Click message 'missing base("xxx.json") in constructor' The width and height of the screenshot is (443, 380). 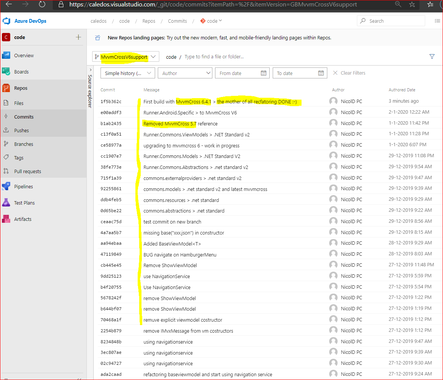click(184, 233)
